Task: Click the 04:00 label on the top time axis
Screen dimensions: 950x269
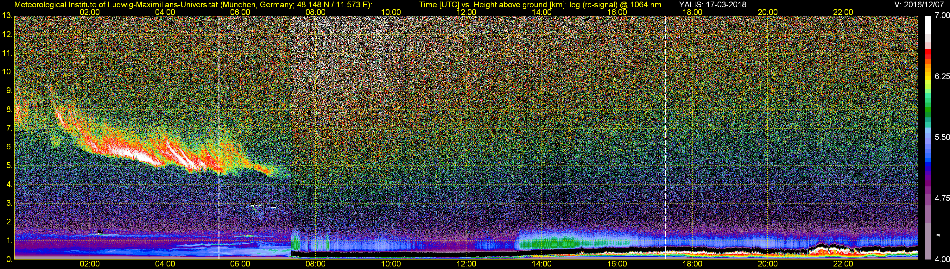Action: 165,12
